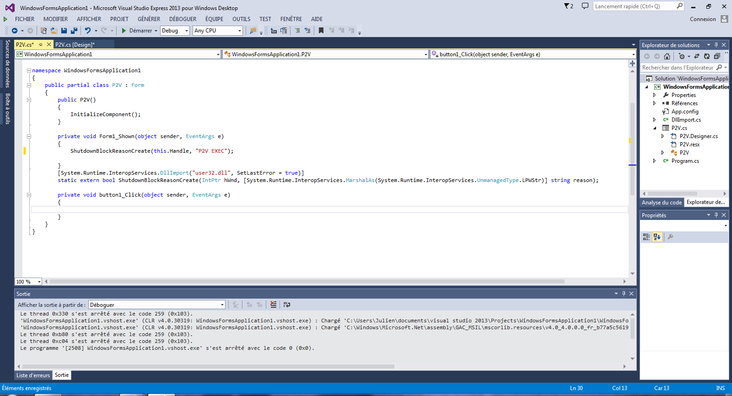This screenshot has height=396, width=732.
Task: Refresh the Solution Explorer with refresh icon
Action: 707,56
